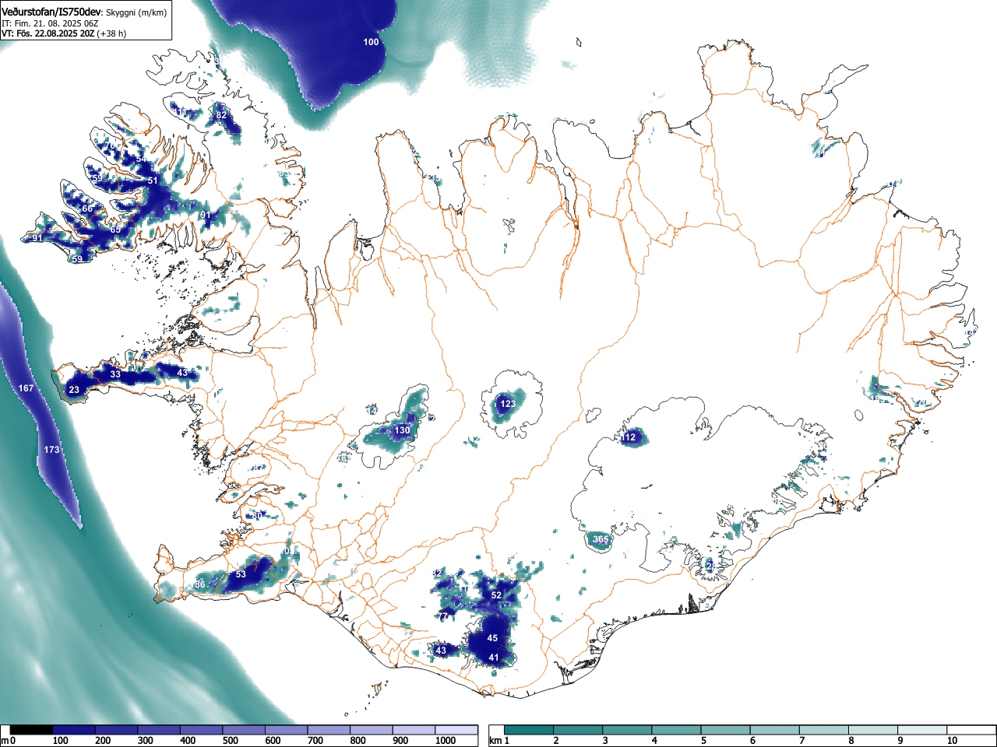Click the '5' label on the kilometer legend
Viewport: 997px width, 747px height.
click(x=703, y=741)
